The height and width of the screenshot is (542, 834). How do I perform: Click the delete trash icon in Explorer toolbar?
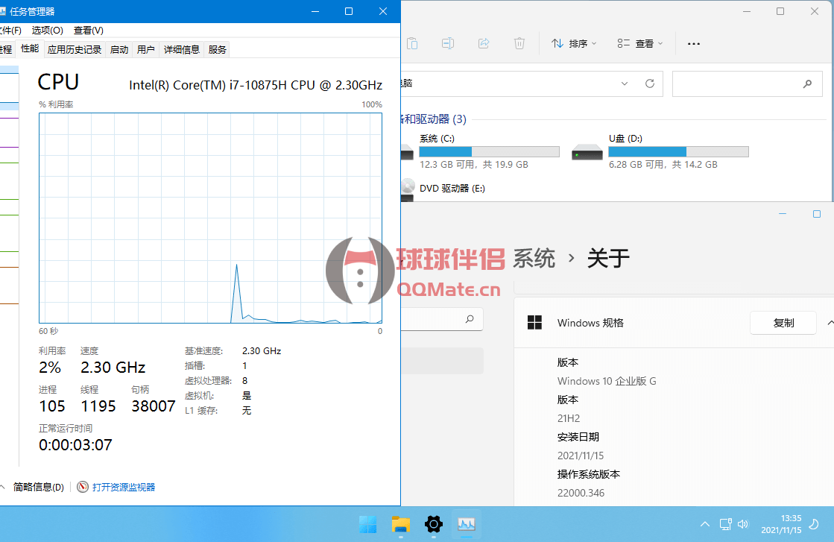tap(519, 43)
